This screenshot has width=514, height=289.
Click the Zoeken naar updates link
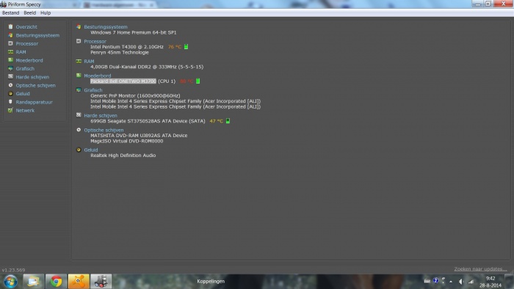[480, 269]
